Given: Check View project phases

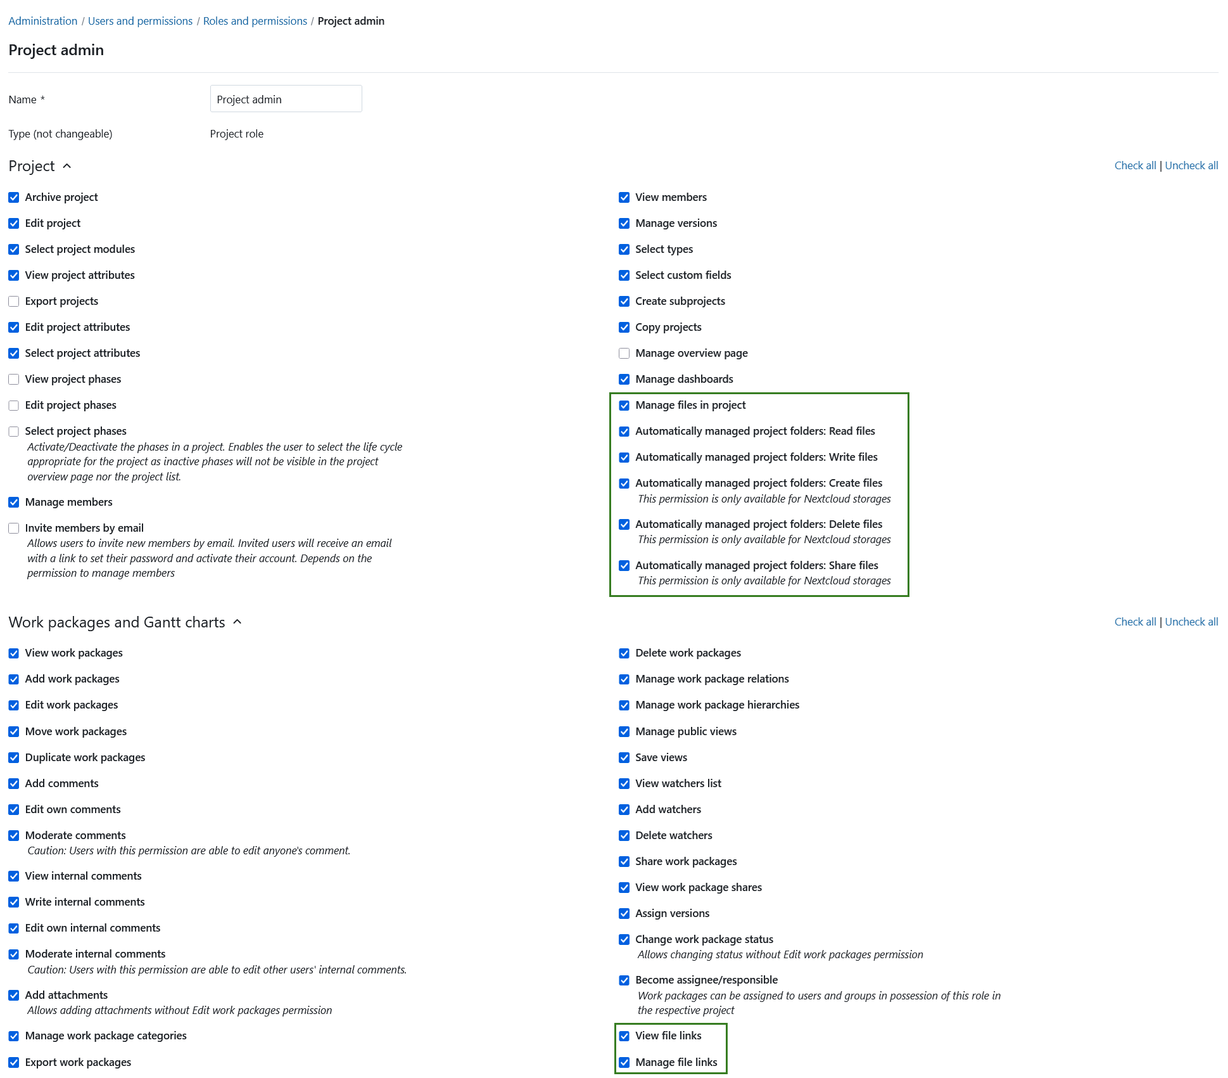Looking at the screenshot, I should point(14,379).
